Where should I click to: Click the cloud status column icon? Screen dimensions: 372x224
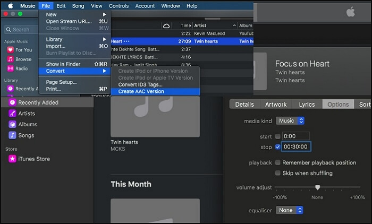click(166, 25)
